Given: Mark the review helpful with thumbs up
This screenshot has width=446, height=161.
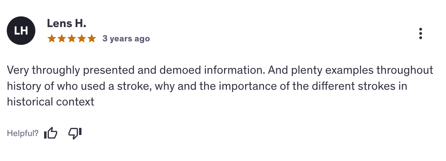Looking at the screenshot, I should pyautogui.click(x=51, y=133).
